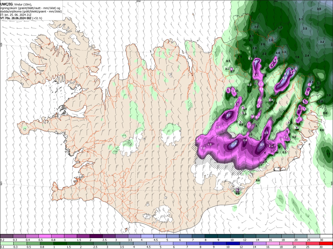Viewport: 333px width, 249px height.
Task: Click the rain legend swatch labelled 25
Action: (313, 244)
